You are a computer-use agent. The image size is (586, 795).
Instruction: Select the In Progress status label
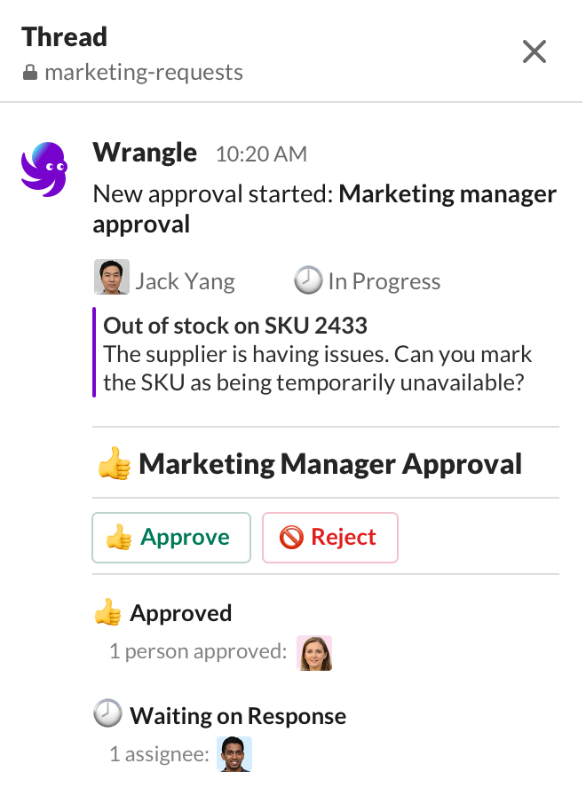(383, 280)
